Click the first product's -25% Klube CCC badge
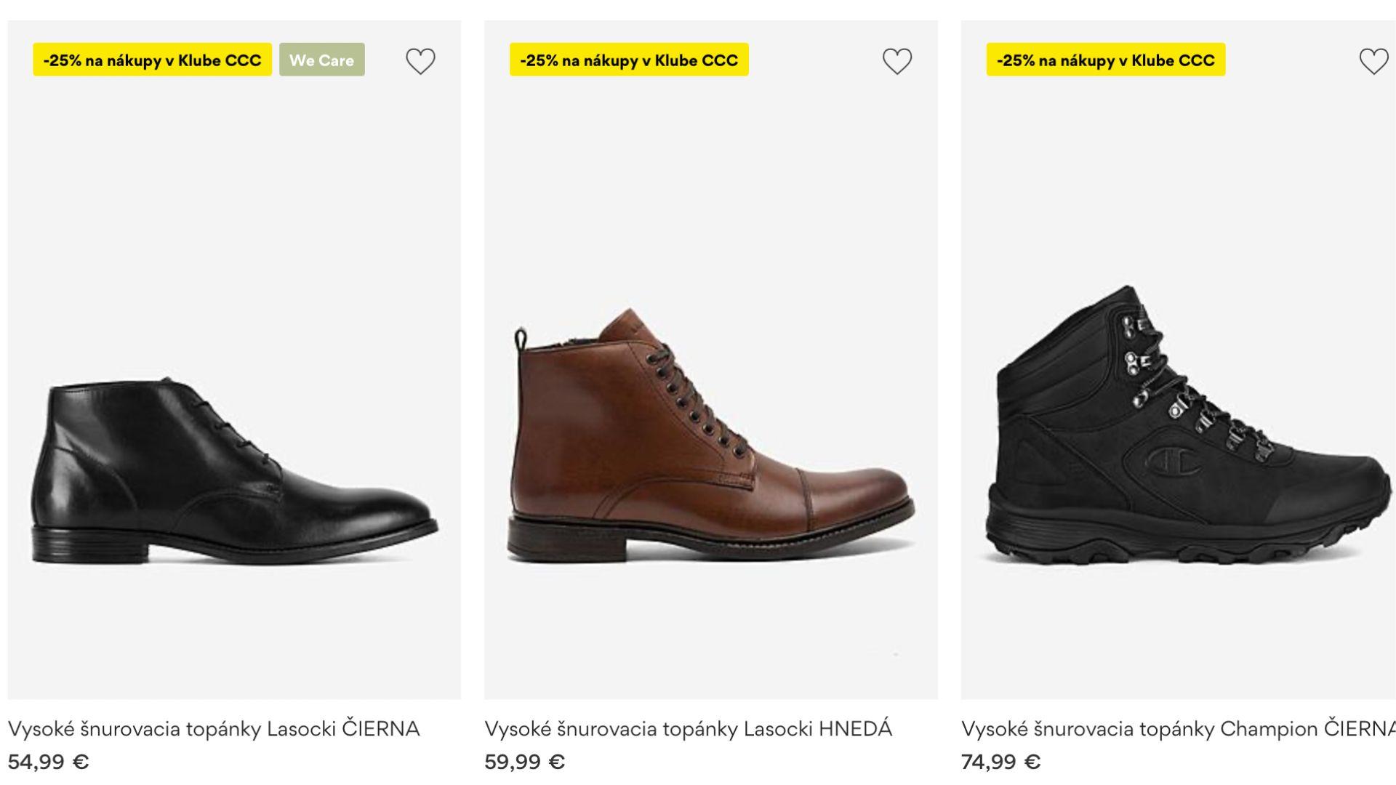Viewport: 1396px width, 785px height. [152, 60]
